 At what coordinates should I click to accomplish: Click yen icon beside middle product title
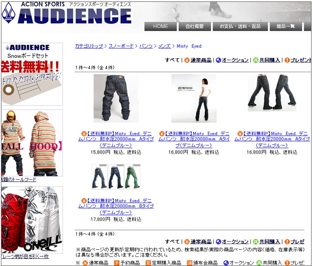tap(162, 133)
